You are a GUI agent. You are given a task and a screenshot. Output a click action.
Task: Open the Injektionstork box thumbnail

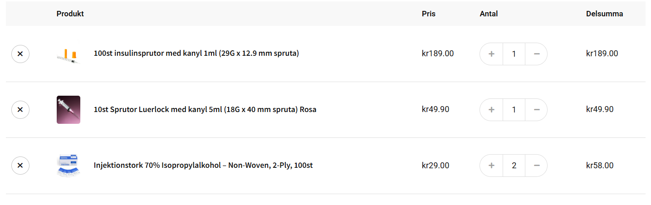point(69,166)
